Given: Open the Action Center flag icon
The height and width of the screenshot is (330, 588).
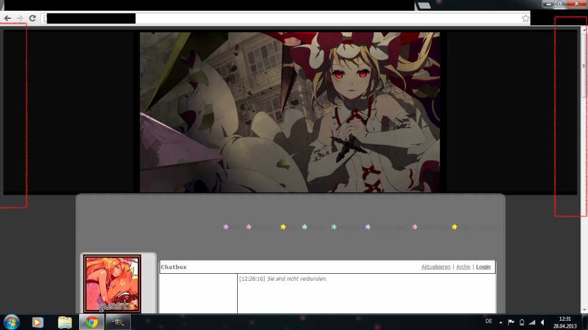Looking at the screenshot, I should point(511,322).
